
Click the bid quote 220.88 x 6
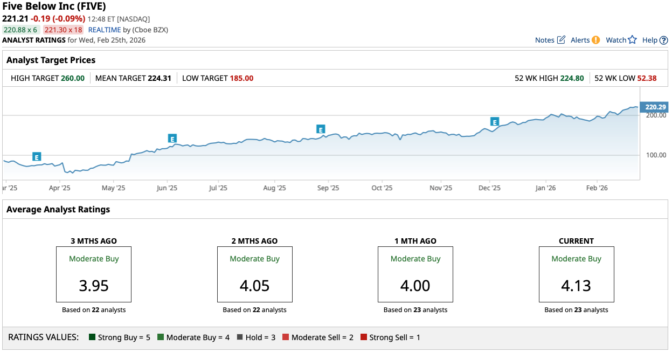[x=20, y=30]
